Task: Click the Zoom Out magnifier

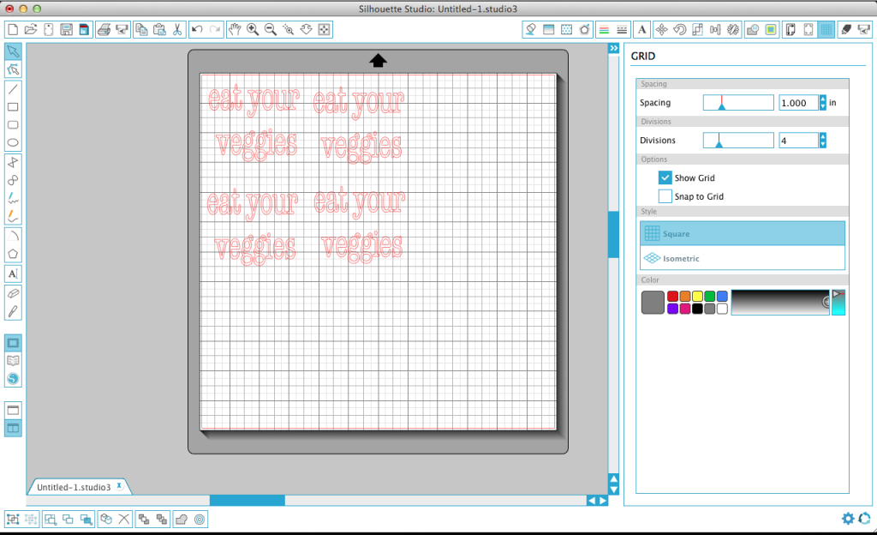Action: click(x=271, y=30)
